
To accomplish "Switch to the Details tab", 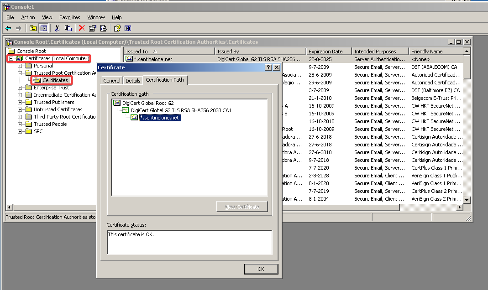I will point(133,81).
